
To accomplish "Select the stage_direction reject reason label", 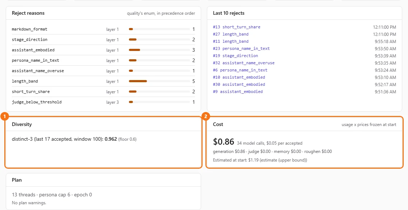I will (x=30, y=39).
